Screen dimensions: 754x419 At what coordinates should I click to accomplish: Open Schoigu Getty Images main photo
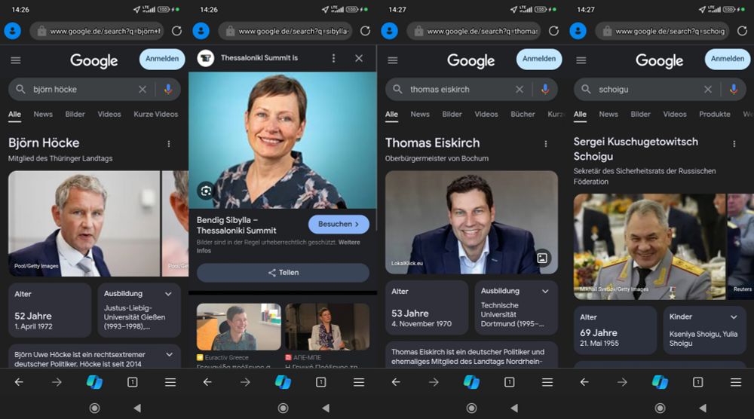click(x=649, y=246)
